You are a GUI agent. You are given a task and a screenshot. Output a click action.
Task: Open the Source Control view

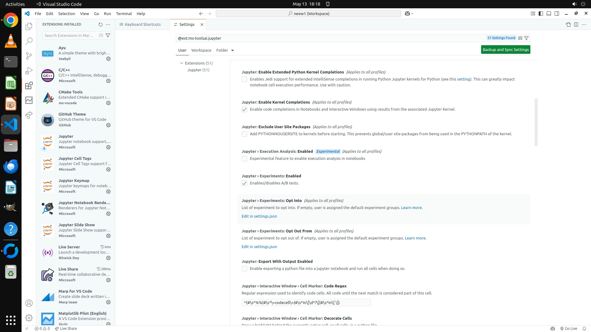click(29, 56)
